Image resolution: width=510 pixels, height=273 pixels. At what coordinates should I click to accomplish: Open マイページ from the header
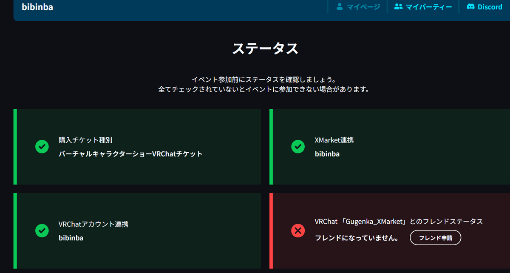tap(358, 7)
